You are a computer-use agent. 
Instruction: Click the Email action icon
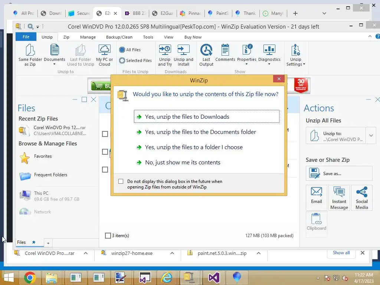pos(317,192)
